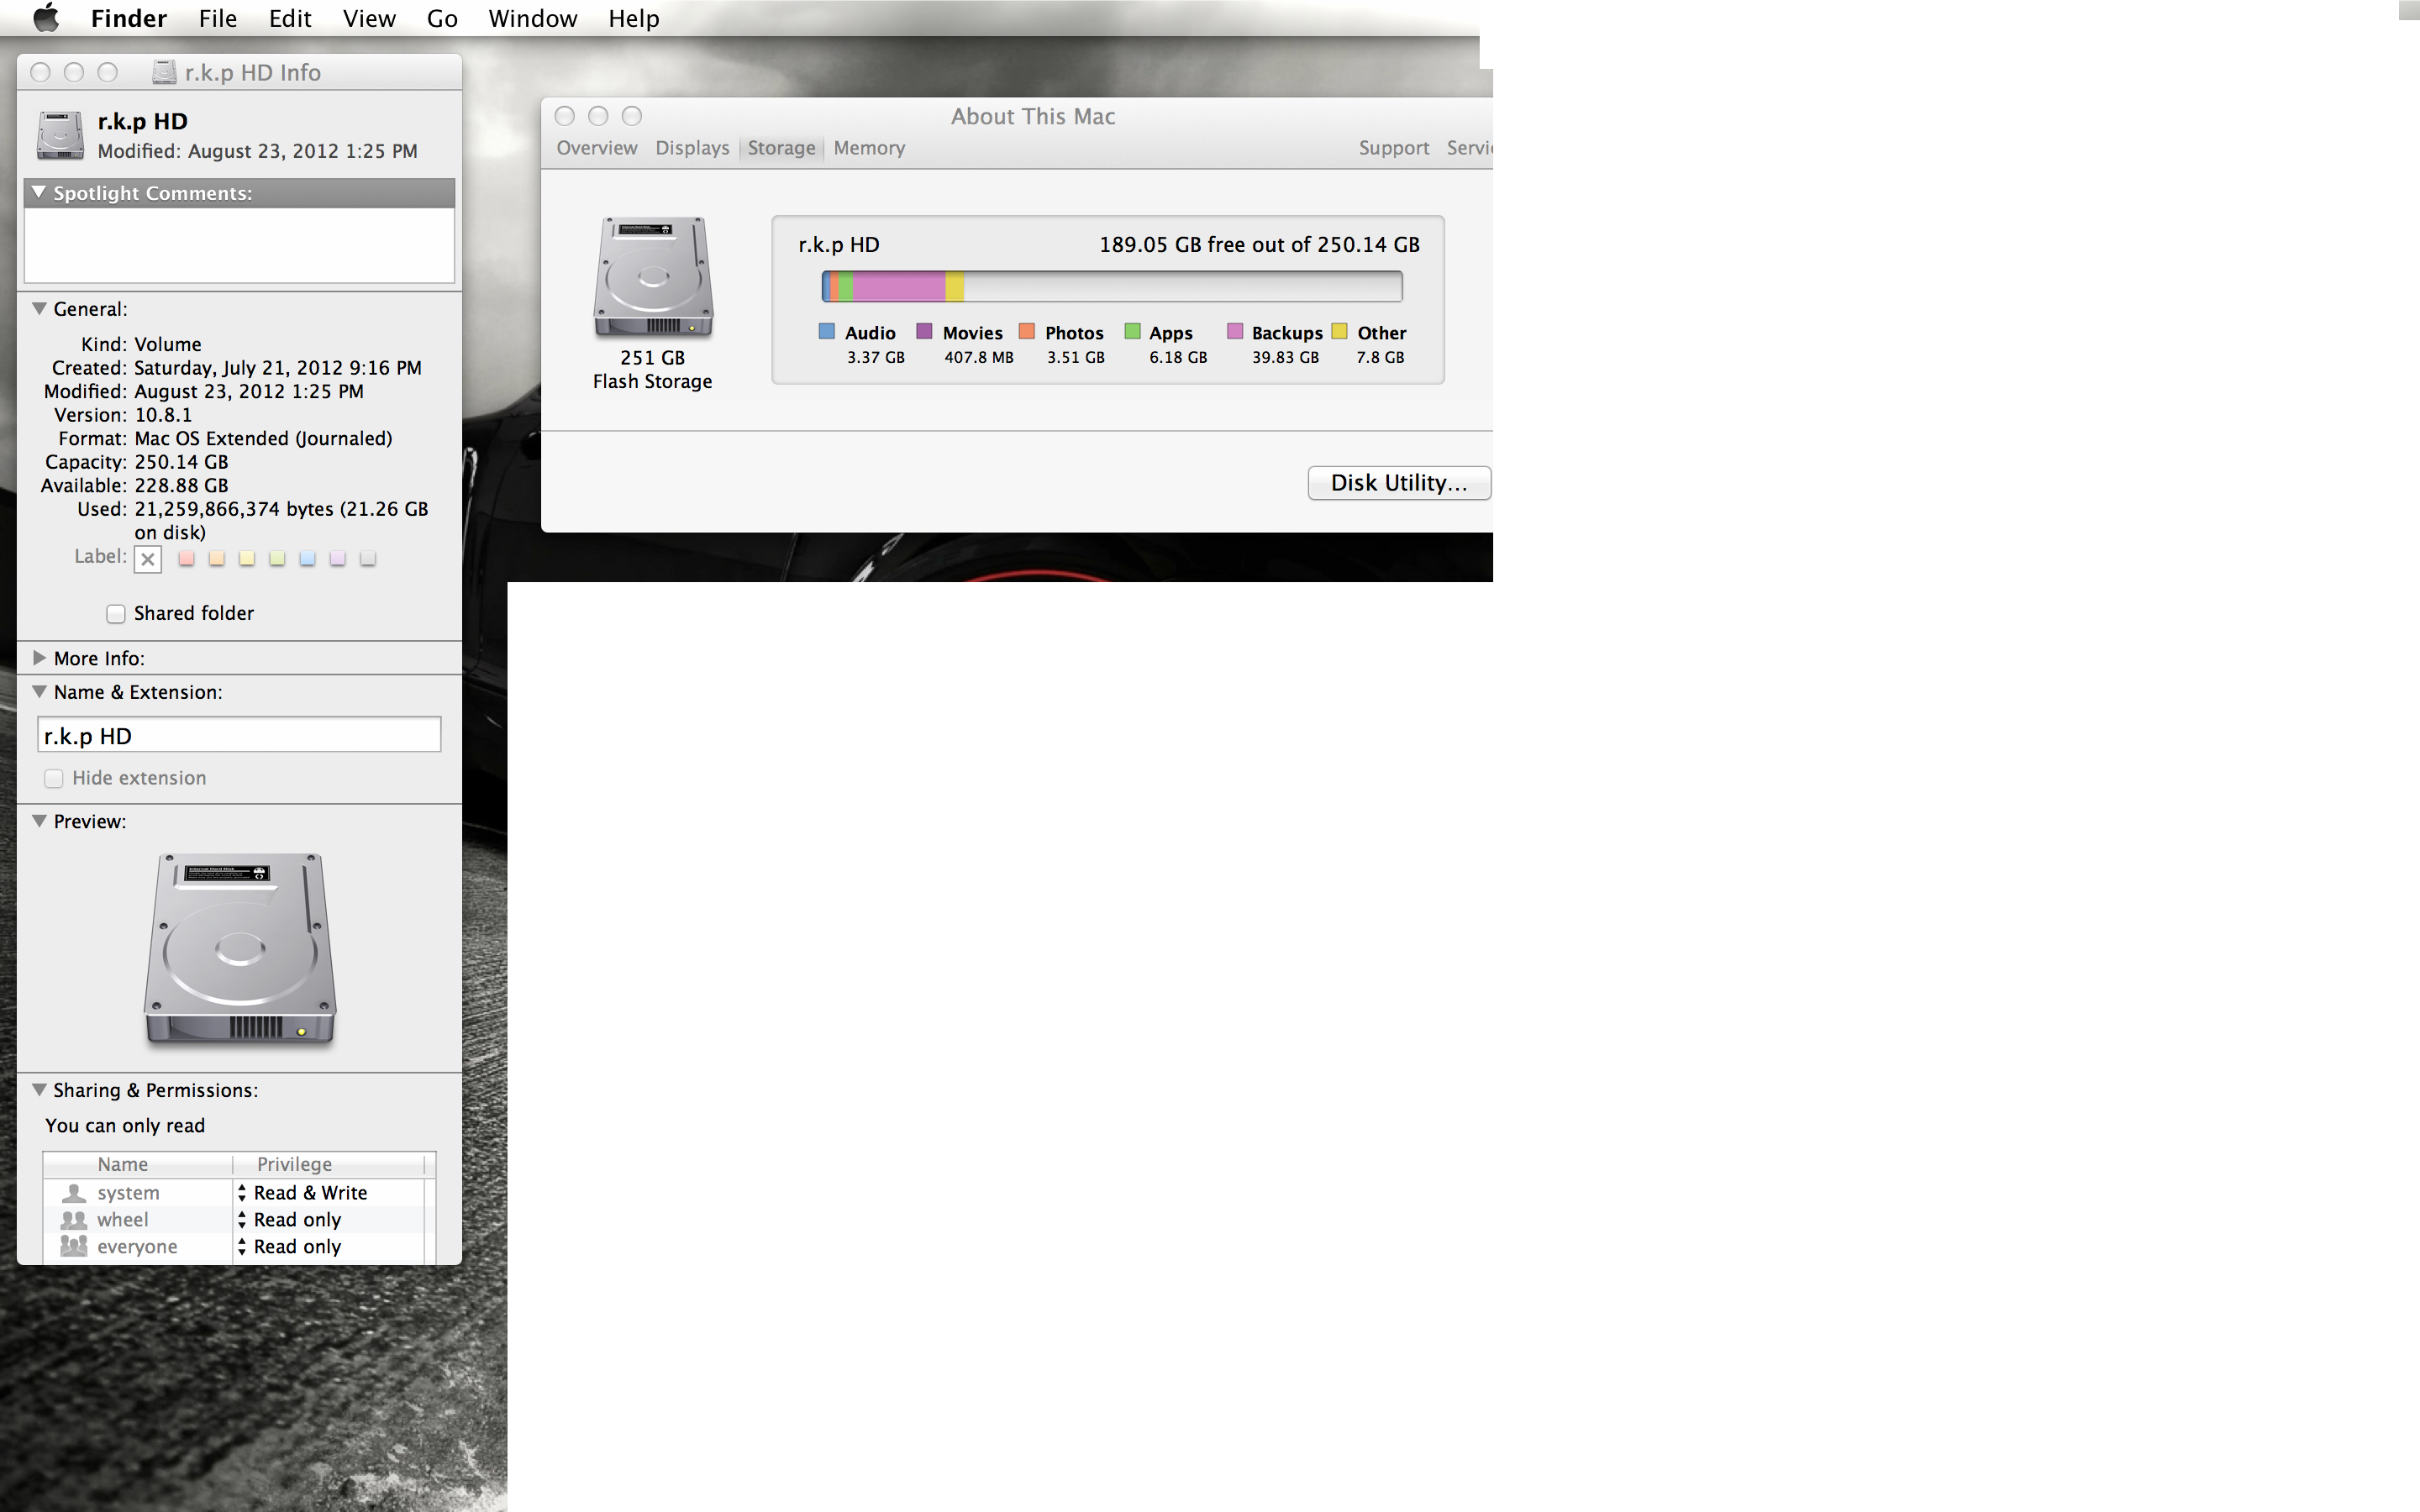Click the storage usage bar
The width and height of the screenshot is (2420, 1512).
1112,287
